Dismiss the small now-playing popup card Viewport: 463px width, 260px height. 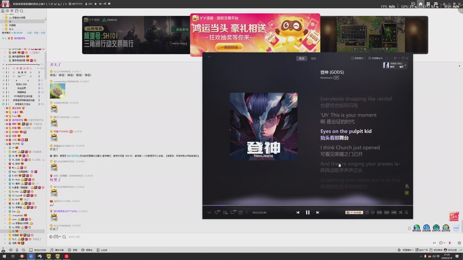pyautogui.click(x=405, y=65)
